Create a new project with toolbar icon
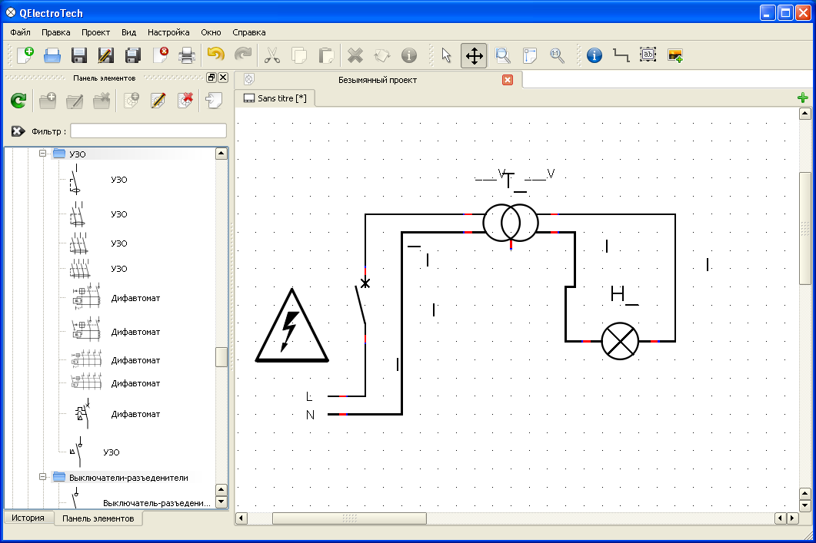 click(25, 55)
